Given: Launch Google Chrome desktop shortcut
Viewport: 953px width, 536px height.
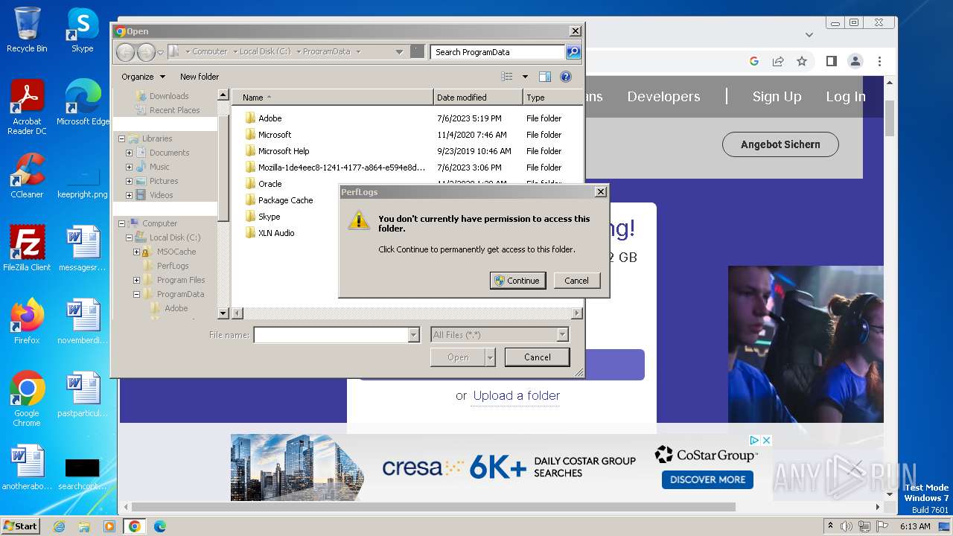Looking at the screenshot, I should (27, 399).
